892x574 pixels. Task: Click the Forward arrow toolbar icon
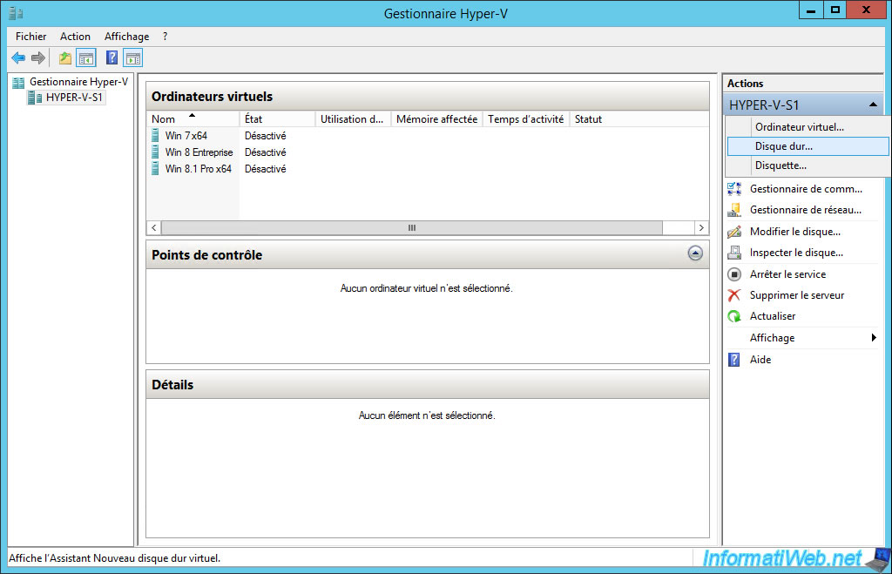tap(38, 57)
